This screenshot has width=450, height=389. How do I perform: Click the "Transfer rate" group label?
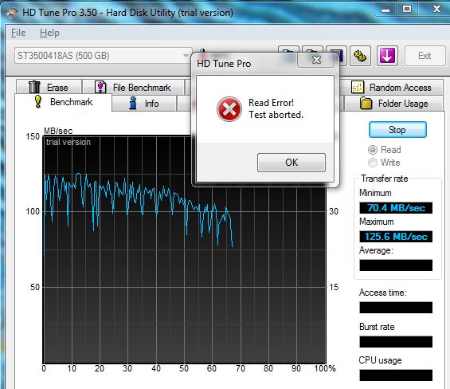[384, 179]
